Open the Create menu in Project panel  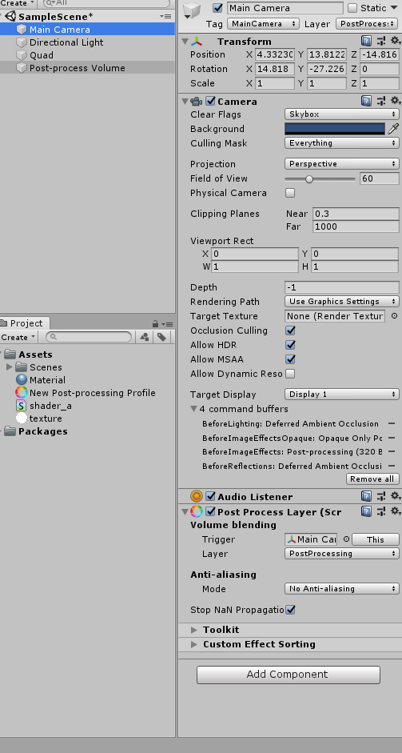[18, 337]
